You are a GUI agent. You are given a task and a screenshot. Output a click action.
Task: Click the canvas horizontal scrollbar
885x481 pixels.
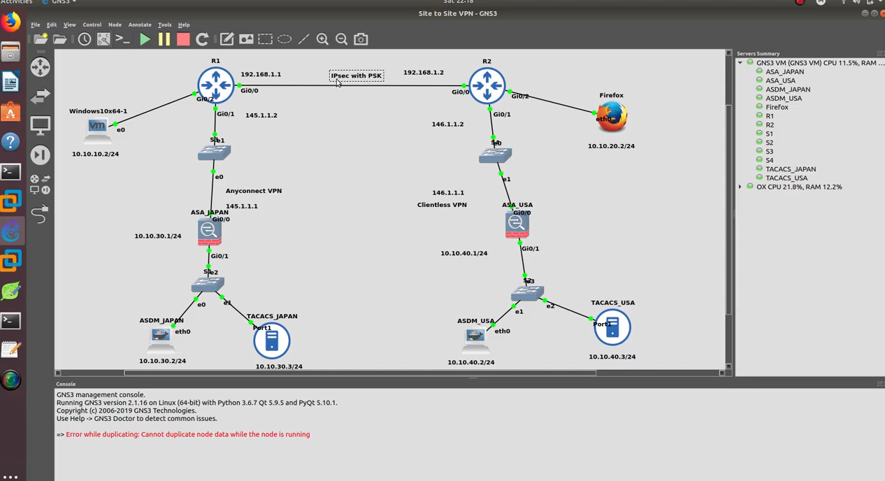(x=360, y=373)
